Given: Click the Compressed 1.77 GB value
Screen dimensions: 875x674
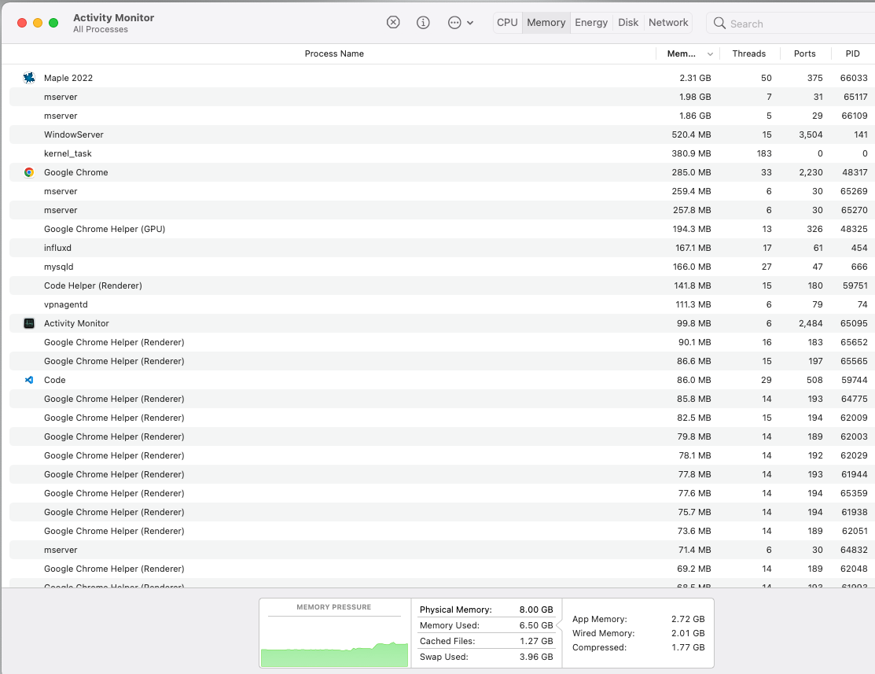Looking at the screenshot, I should point(689,647).
